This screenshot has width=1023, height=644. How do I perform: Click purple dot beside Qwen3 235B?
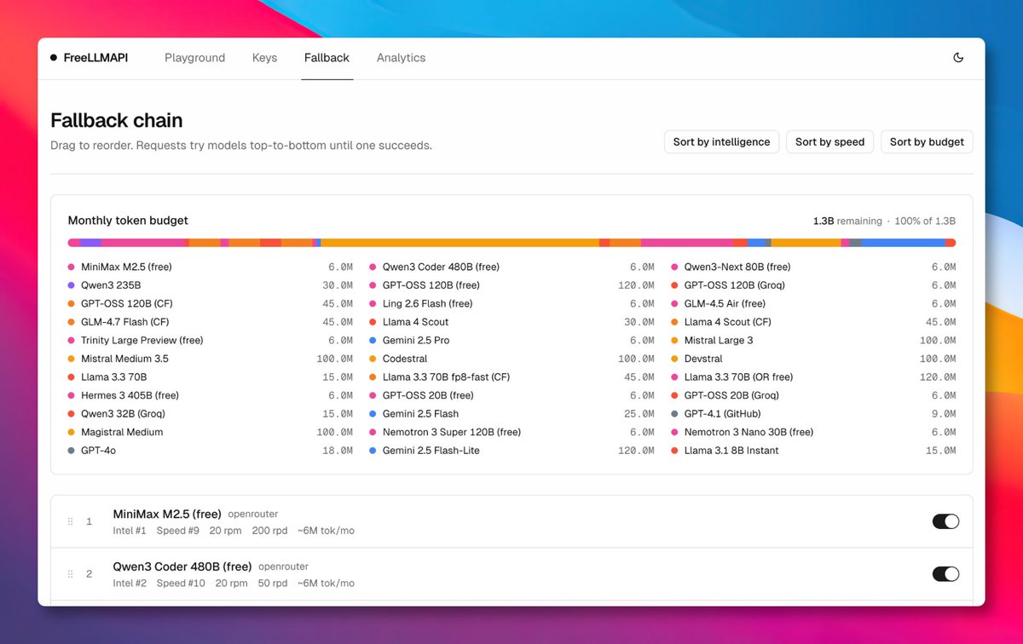[x=72, y=285]
